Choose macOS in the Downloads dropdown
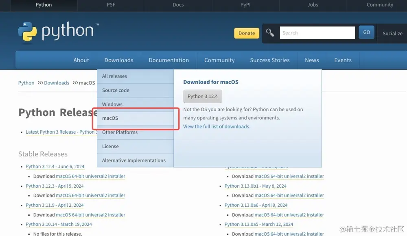This screenshot has height=236, width=407. 135,118
